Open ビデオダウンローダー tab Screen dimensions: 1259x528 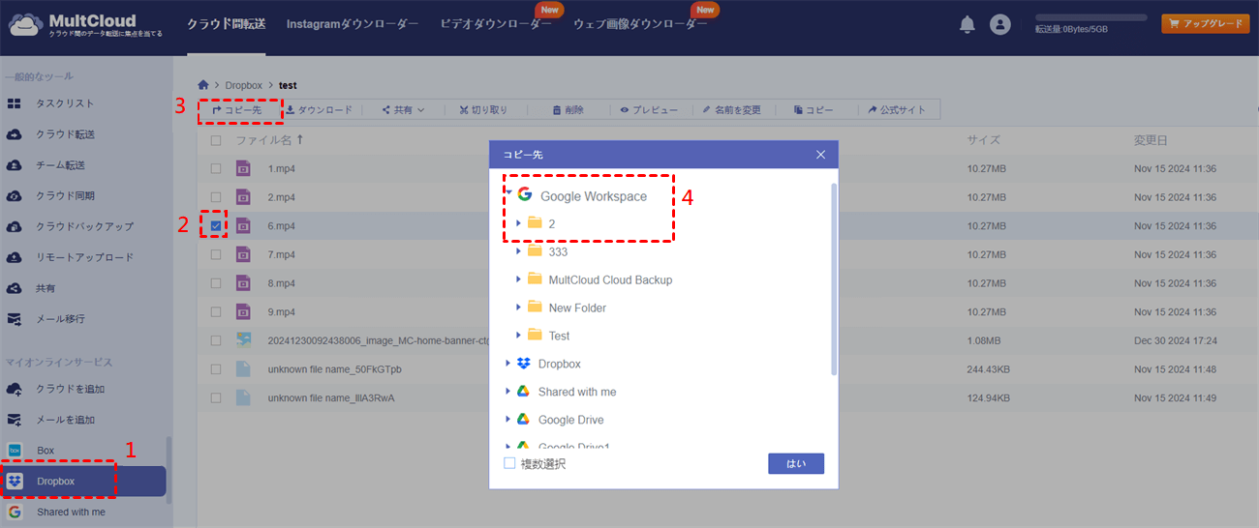(x=496, y=24)
